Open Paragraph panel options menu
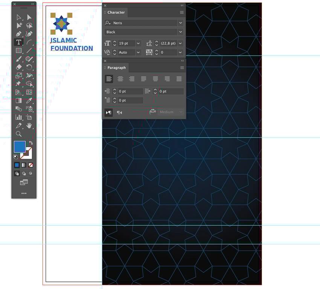 (182, 68)
